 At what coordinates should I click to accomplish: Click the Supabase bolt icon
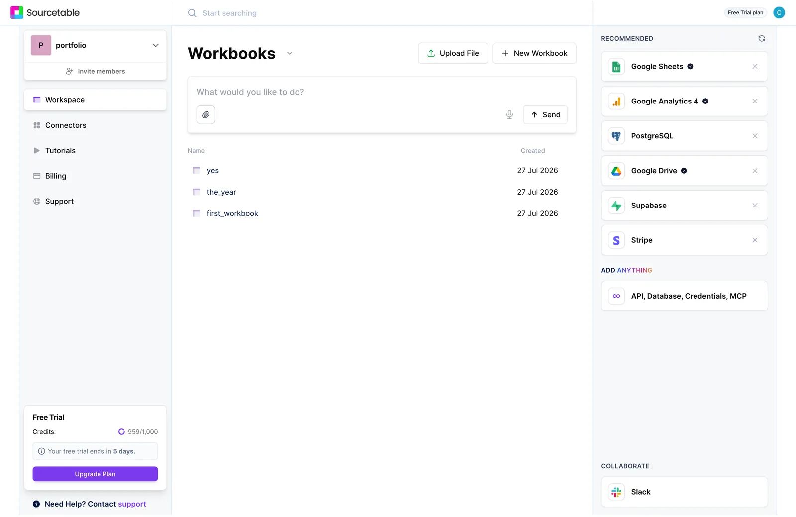point(616,206)
